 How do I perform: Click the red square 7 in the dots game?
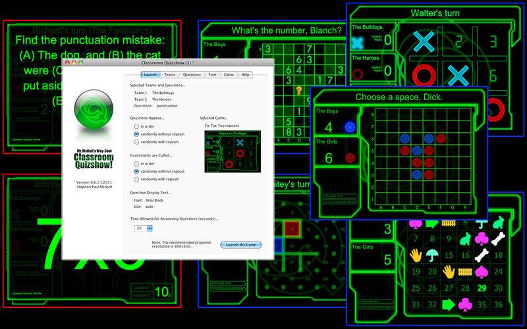click(292, 229)
